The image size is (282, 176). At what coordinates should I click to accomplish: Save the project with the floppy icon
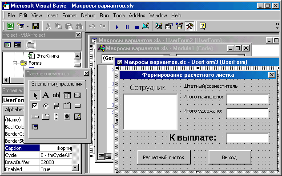[x=36, y=26]
